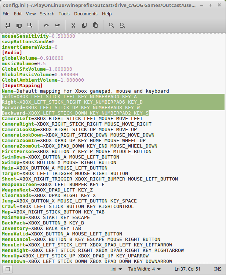Click the CameraLeft= mapping line
This screenshot has width=226, height=275.
(x=72, y=119)
